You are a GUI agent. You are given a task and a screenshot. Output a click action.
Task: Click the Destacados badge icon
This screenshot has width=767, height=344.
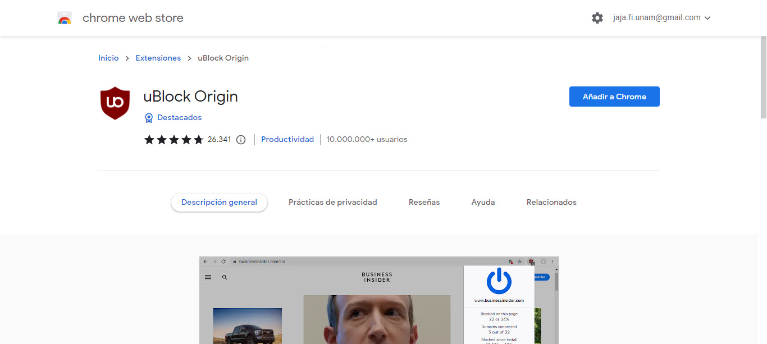149,118
